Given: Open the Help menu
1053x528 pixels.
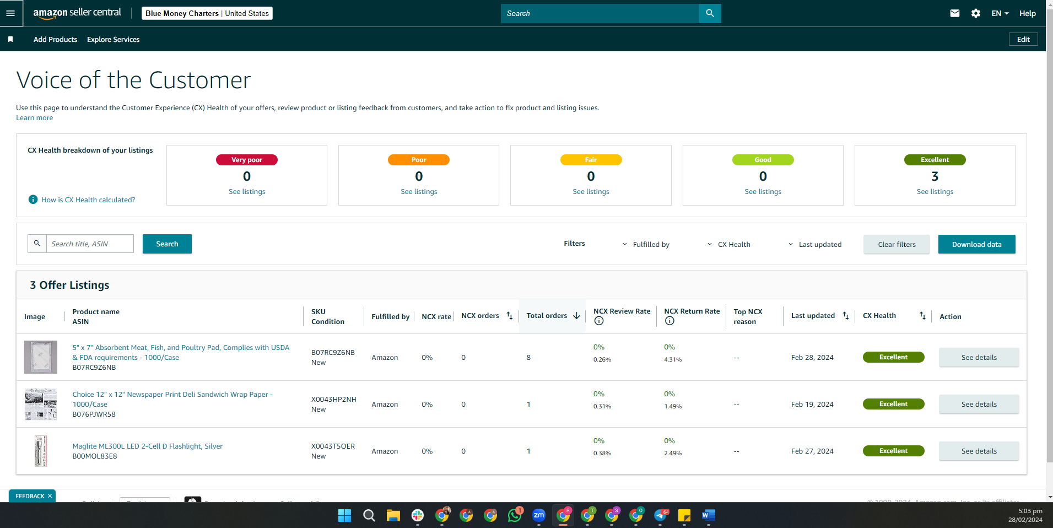Looking at the screenshot, I should [x=1028, y=13].
